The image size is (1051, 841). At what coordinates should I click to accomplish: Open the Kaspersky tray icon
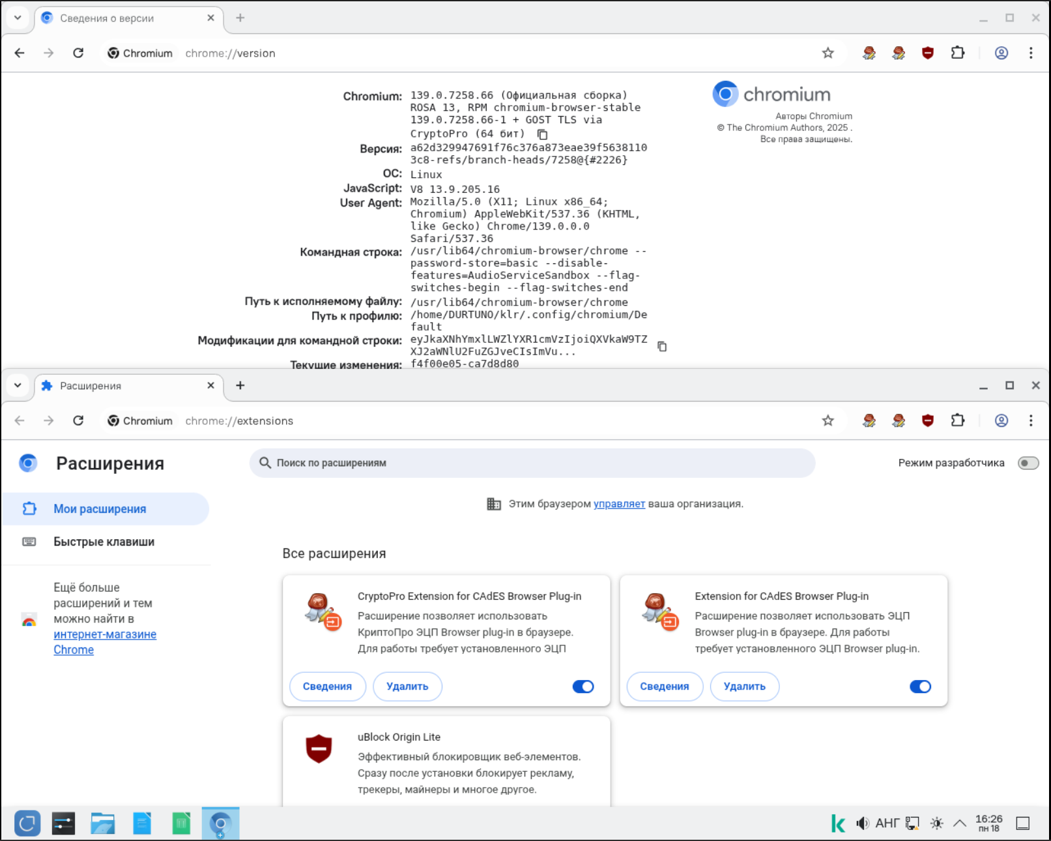tap(838, 823)
